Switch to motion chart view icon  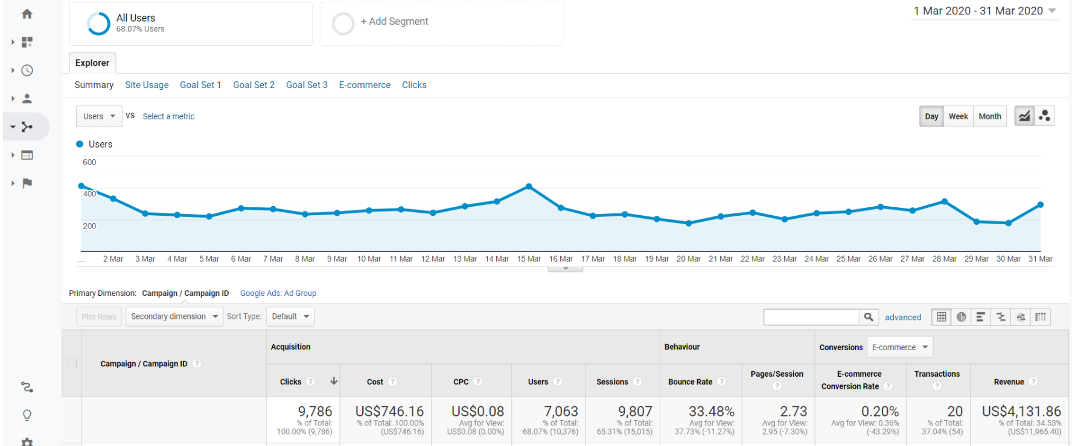(1045, 116)
